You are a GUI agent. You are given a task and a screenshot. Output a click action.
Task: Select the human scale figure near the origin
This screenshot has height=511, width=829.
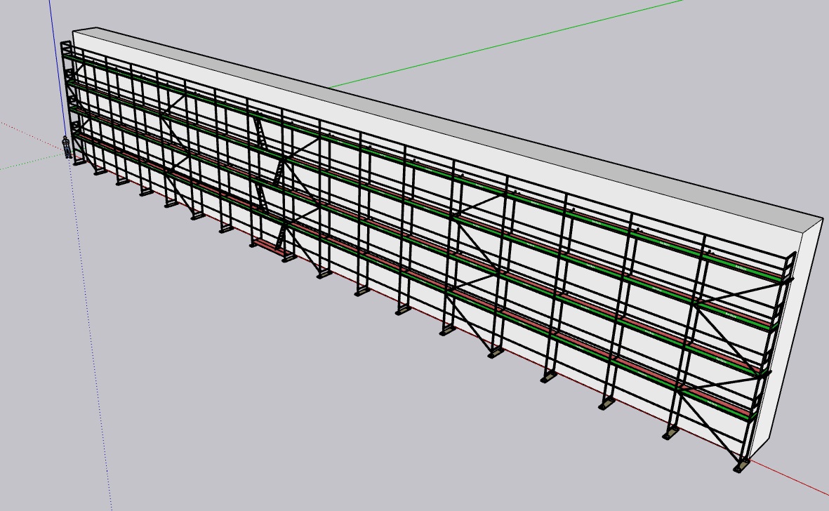click(x=67, y=147)
